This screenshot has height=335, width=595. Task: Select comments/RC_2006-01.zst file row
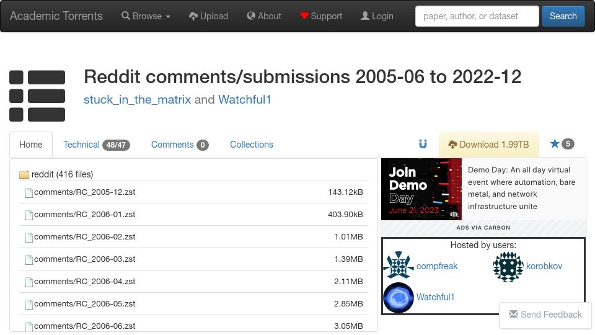point(193,215)
